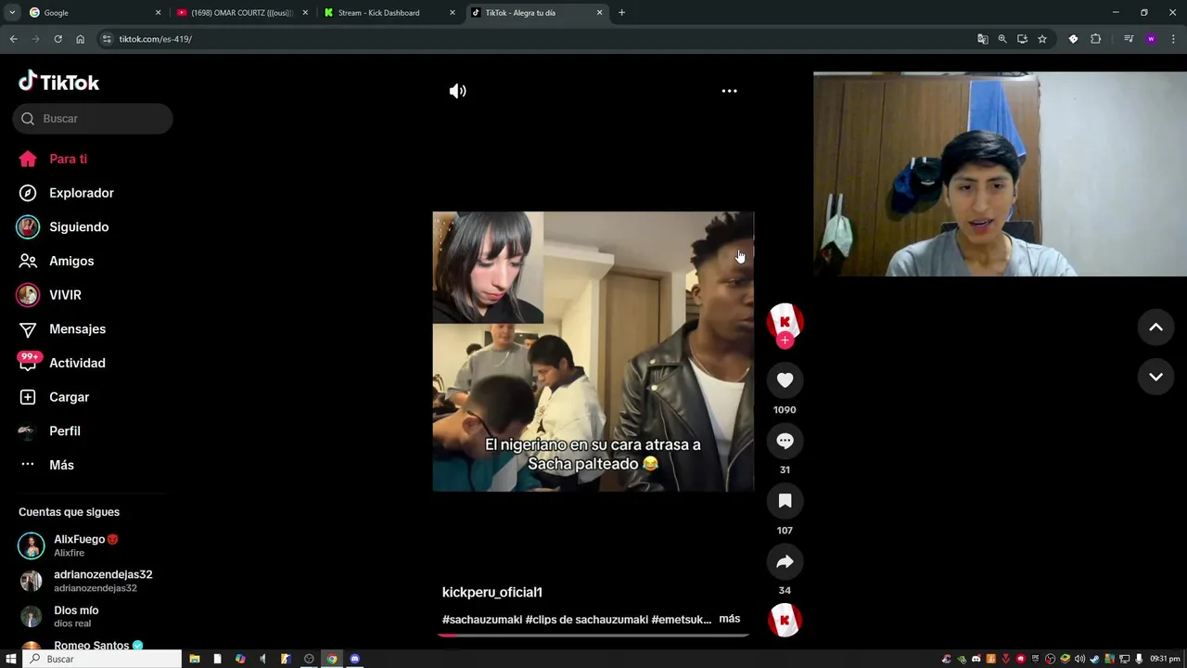The image size is (1187, 668).
Task: Click the Windows taskbar Buscar search box
Action: [x=103, y=659]
